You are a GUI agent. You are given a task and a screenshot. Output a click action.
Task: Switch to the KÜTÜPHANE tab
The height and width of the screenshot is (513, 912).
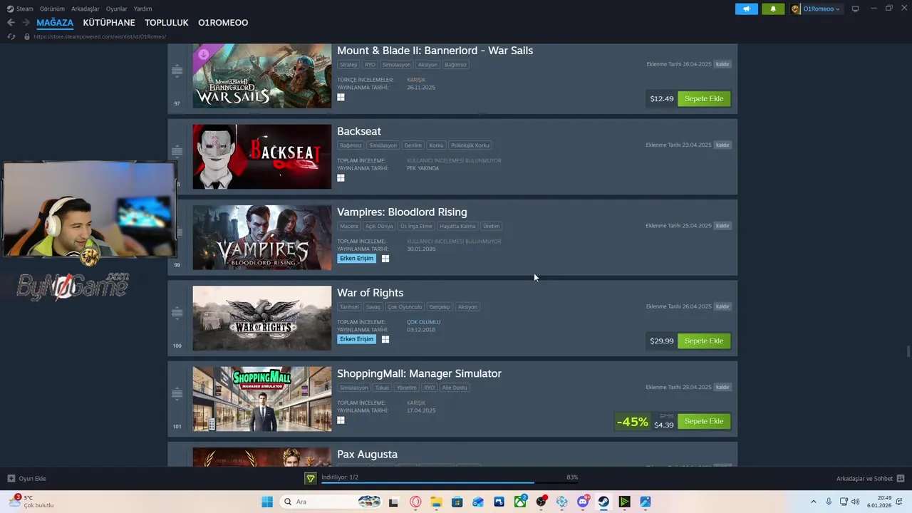pyautogui.click(x=109, y=23)
